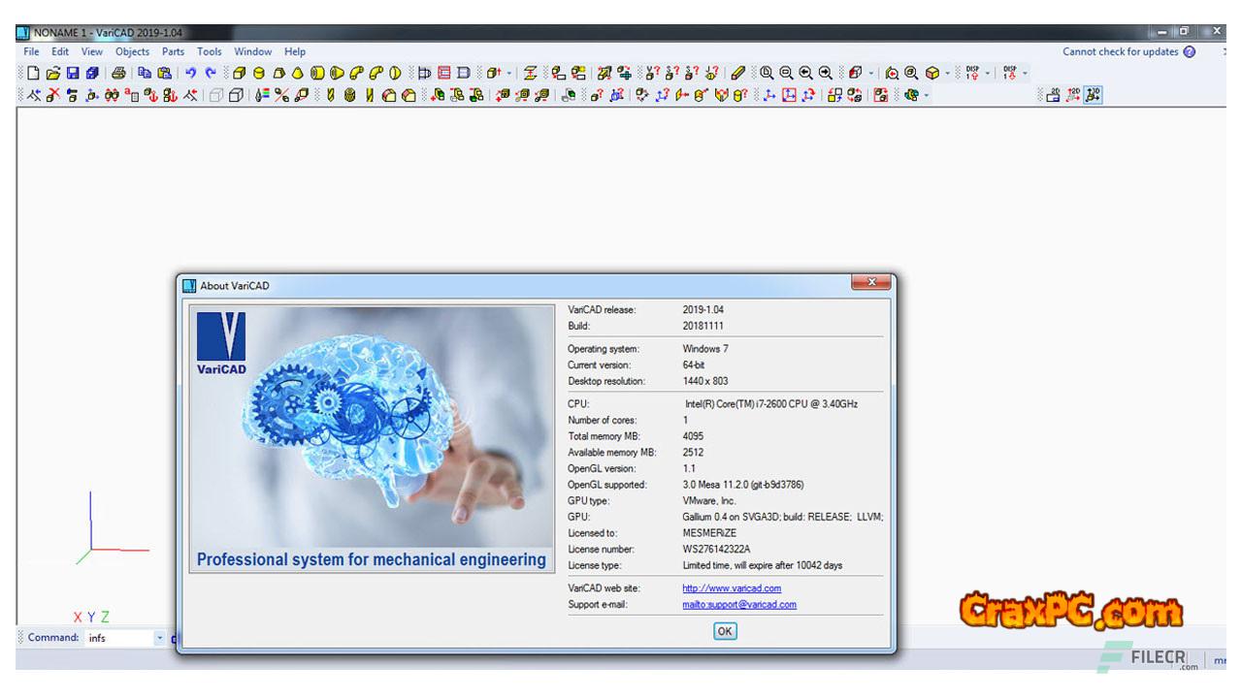Image resolution: width=1242 pixels, height=698 pixels.
Task: Expand the Command history dropdown arrow
Action: [160, 638]
